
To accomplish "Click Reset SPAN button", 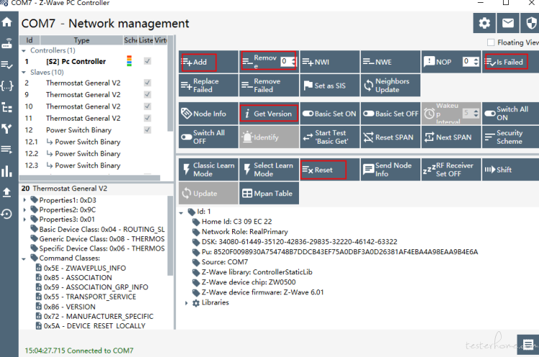I will (390, 136).
